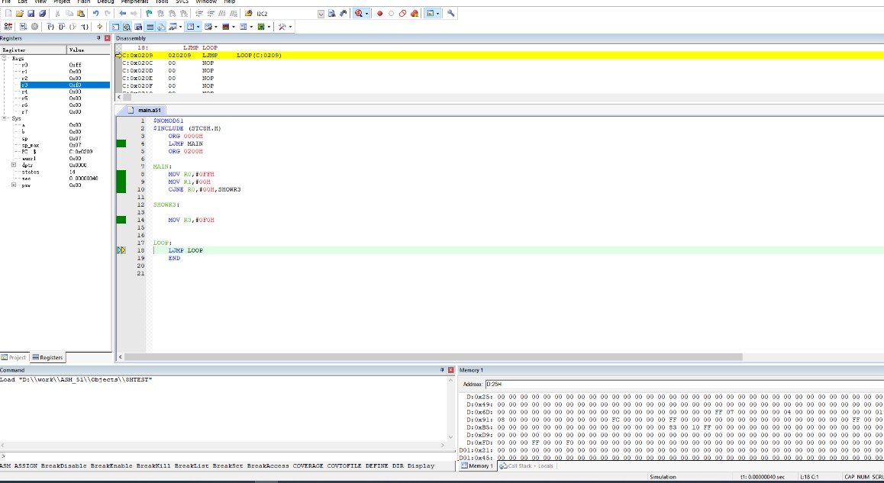This screenshot has height=483, width=884.
Task: Insert a breakpoint with the red dot icon
Action: [379, 14]
